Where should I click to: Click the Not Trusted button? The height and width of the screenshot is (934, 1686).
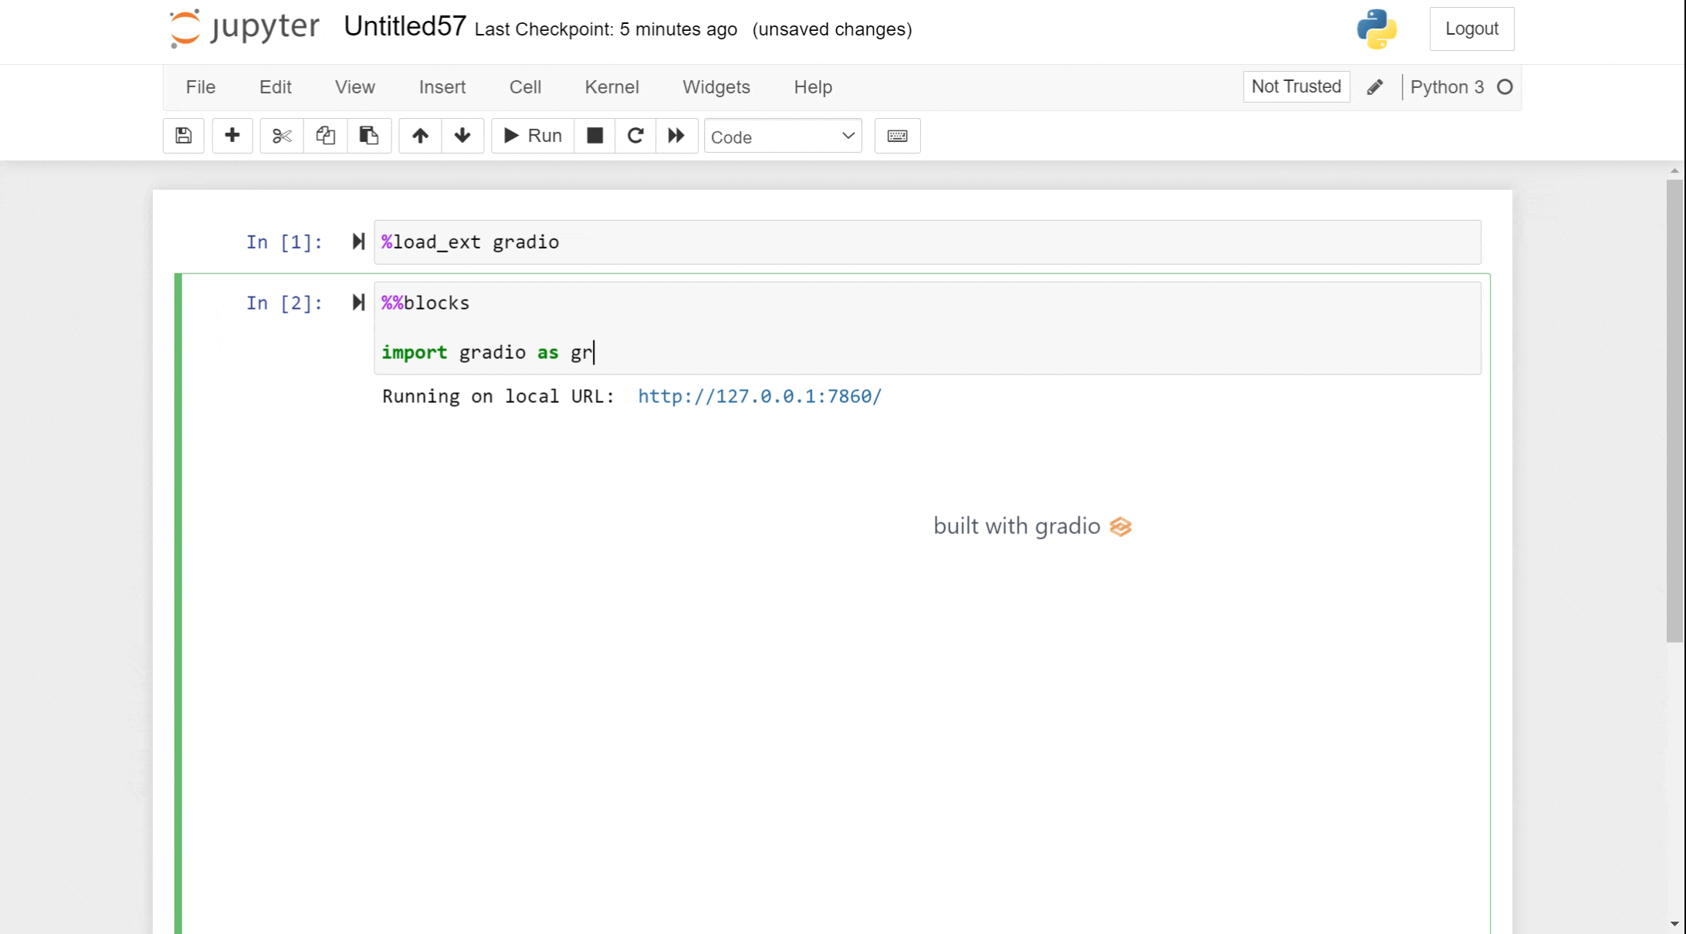1296,86
